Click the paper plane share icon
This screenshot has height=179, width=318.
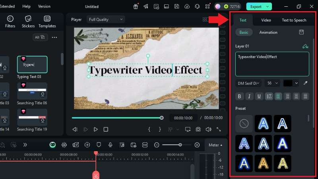(x=146, y=6)
